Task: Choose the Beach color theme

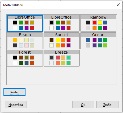Action: 25,41
